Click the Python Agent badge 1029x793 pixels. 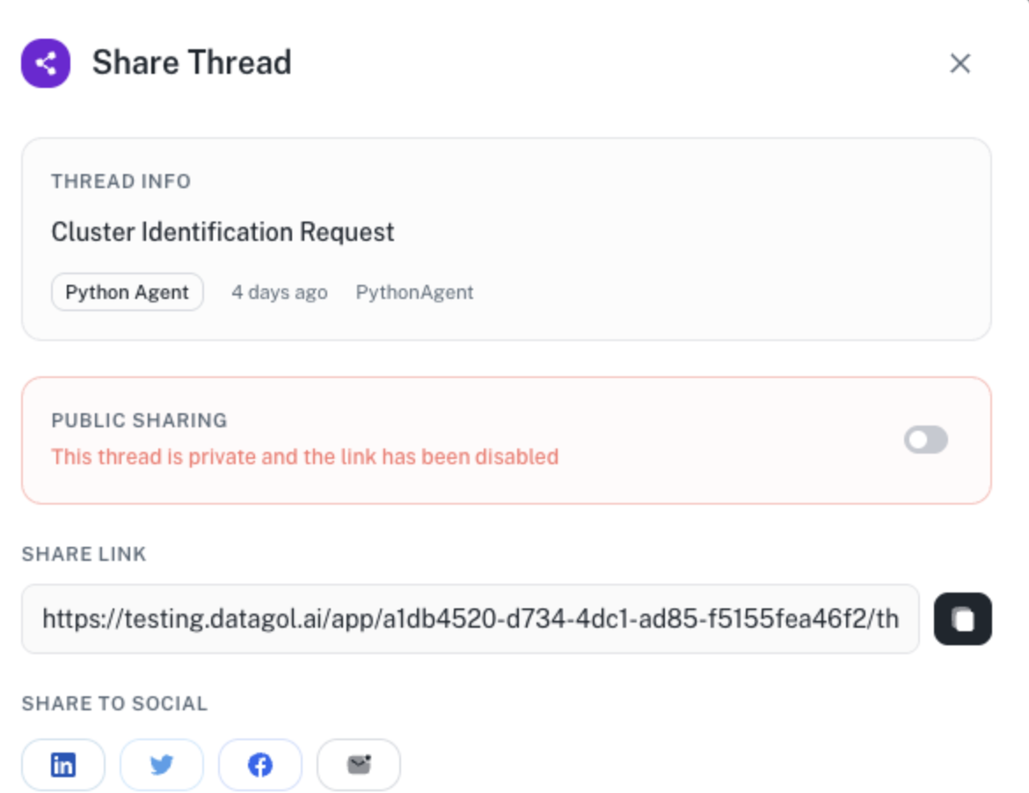[128, 293]
